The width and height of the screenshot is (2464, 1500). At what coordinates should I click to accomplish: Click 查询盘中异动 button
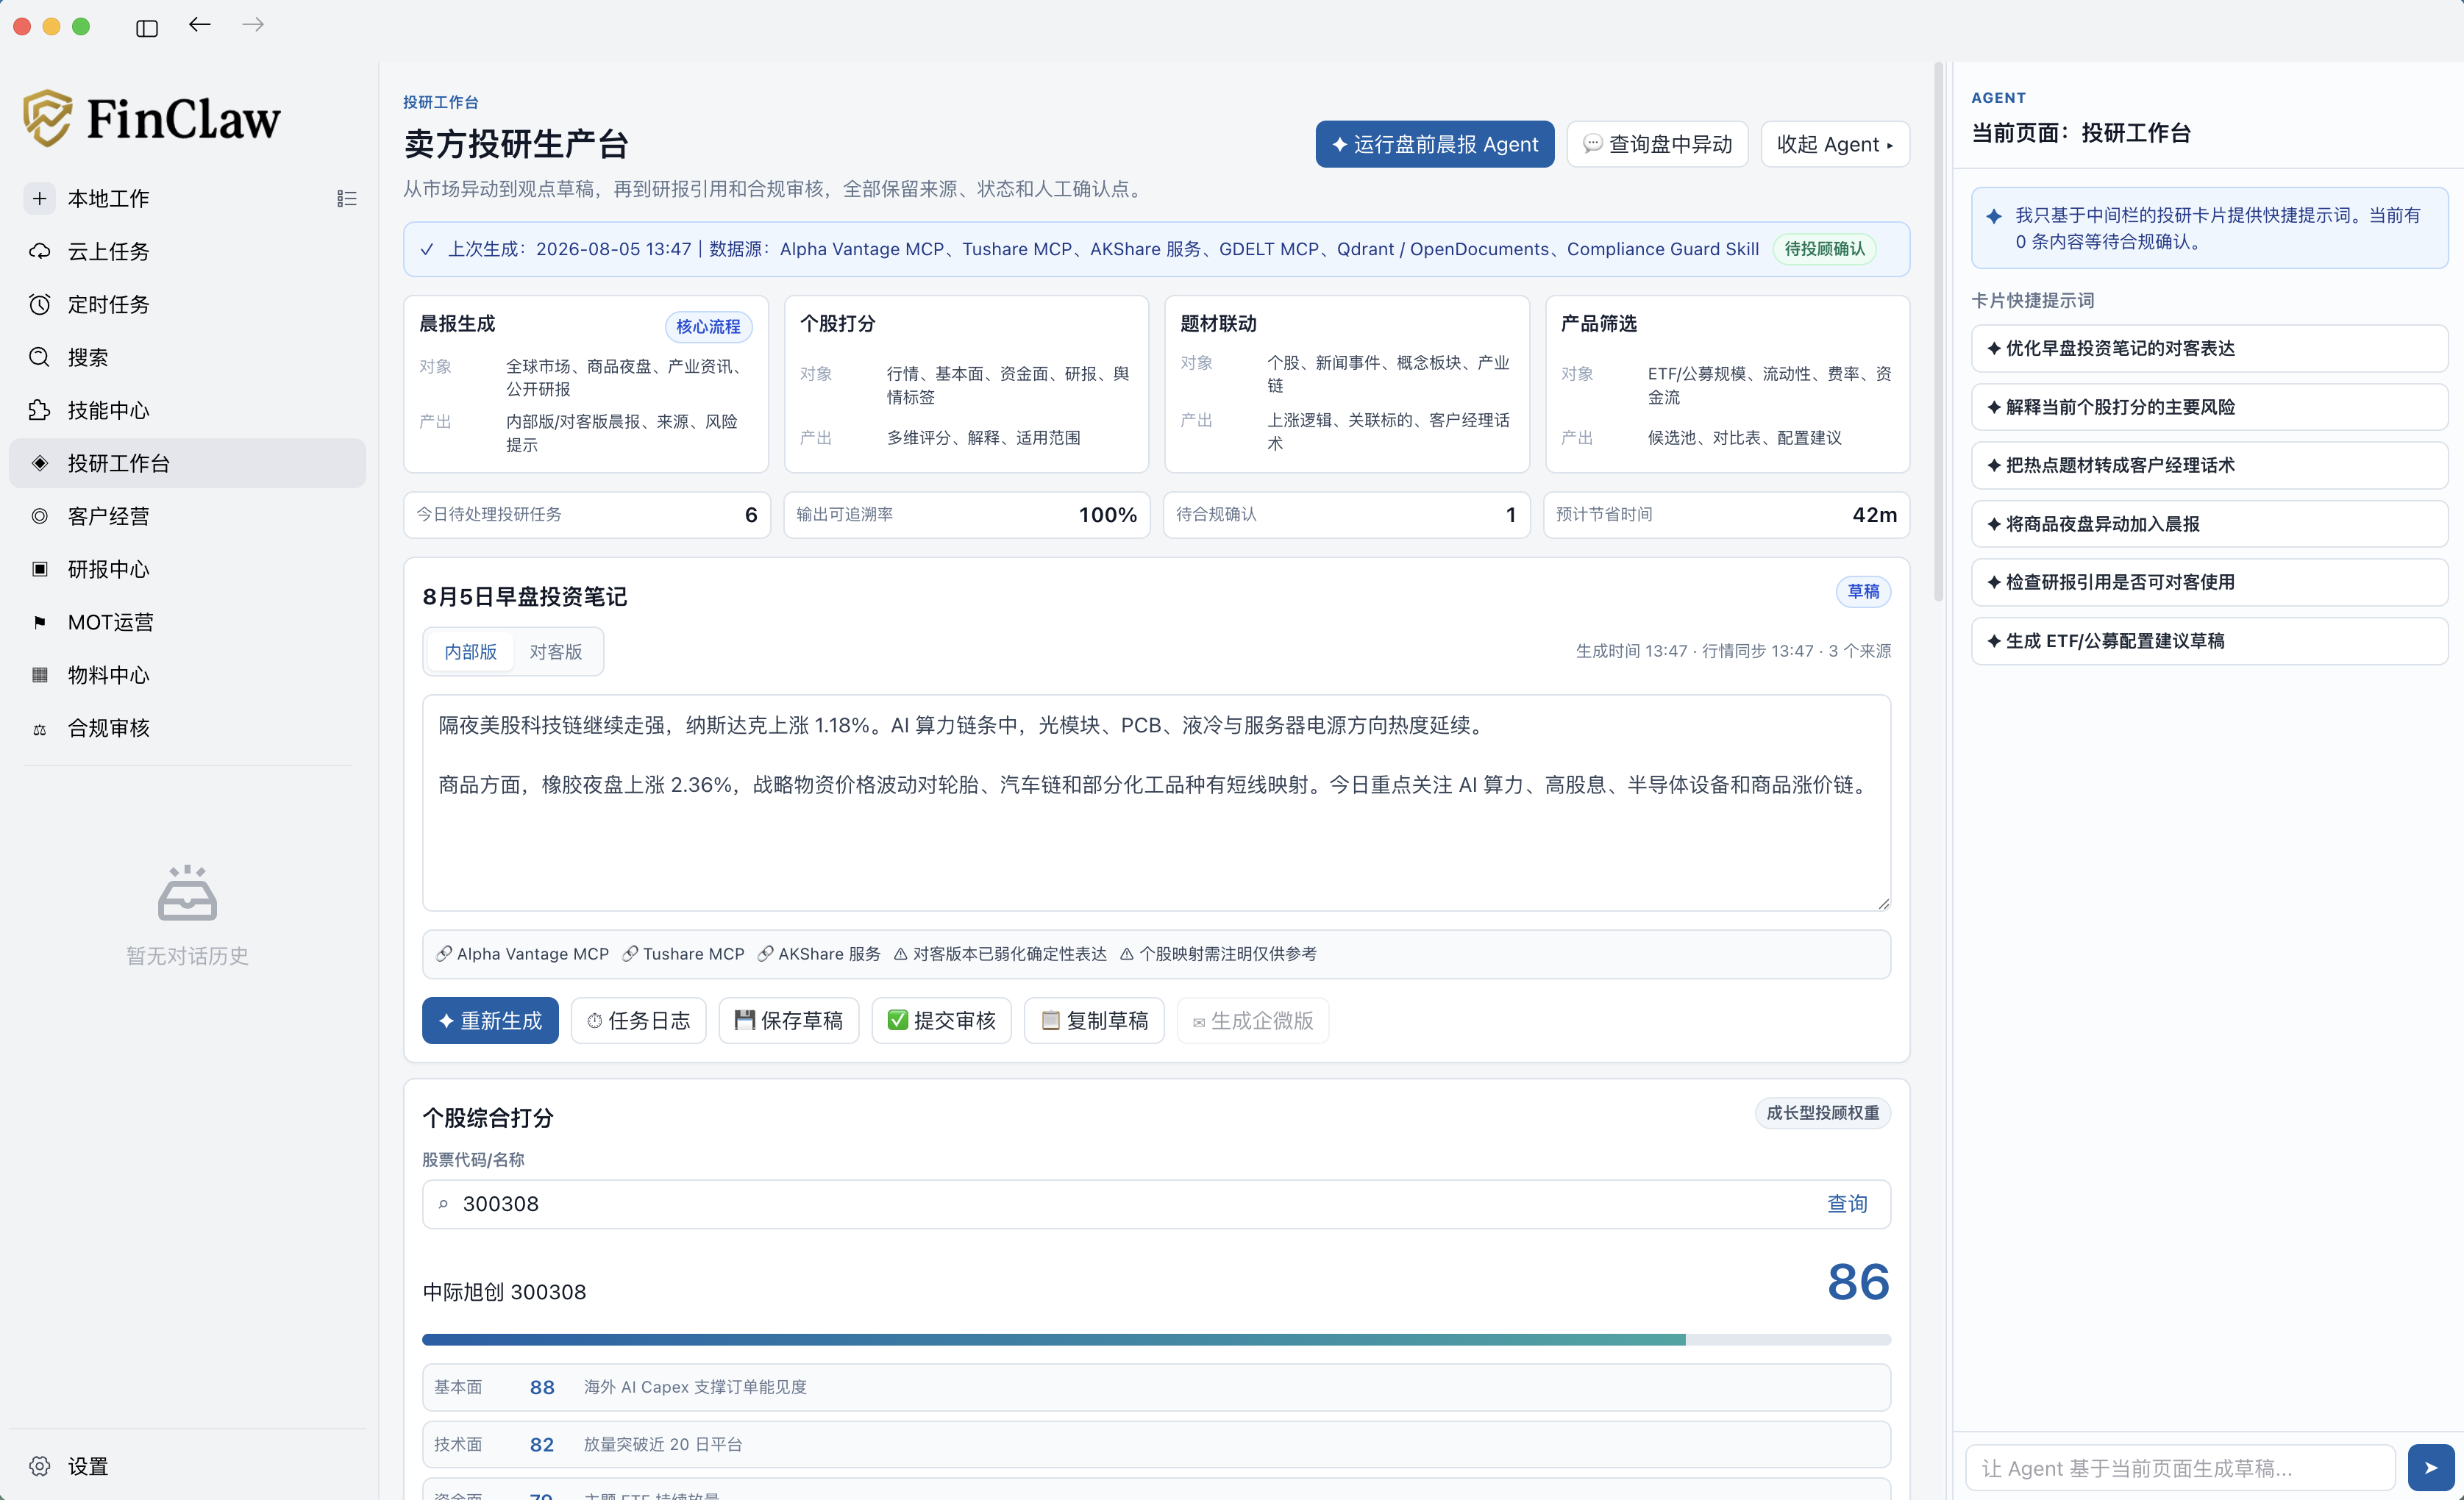click(x=1657, y=144)
